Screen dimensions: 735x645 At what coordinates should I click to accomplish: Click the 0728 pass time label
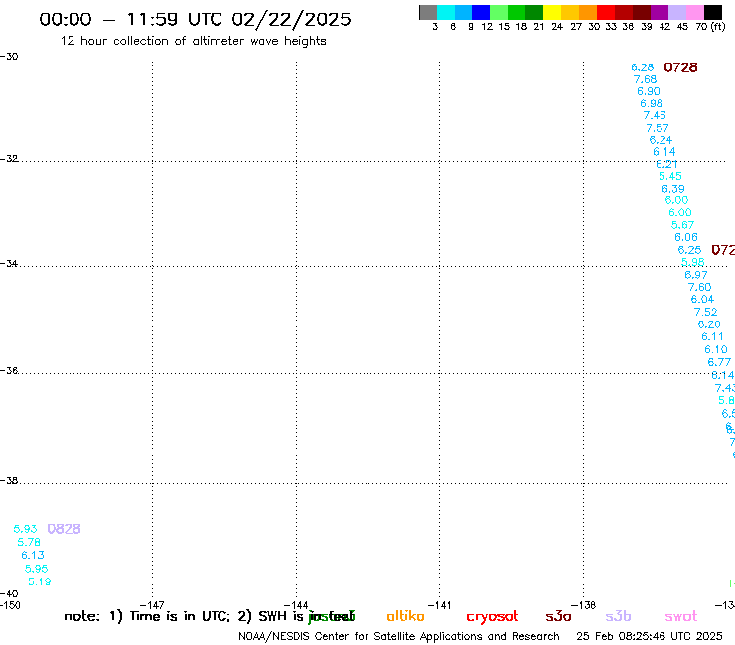[680, 67]
